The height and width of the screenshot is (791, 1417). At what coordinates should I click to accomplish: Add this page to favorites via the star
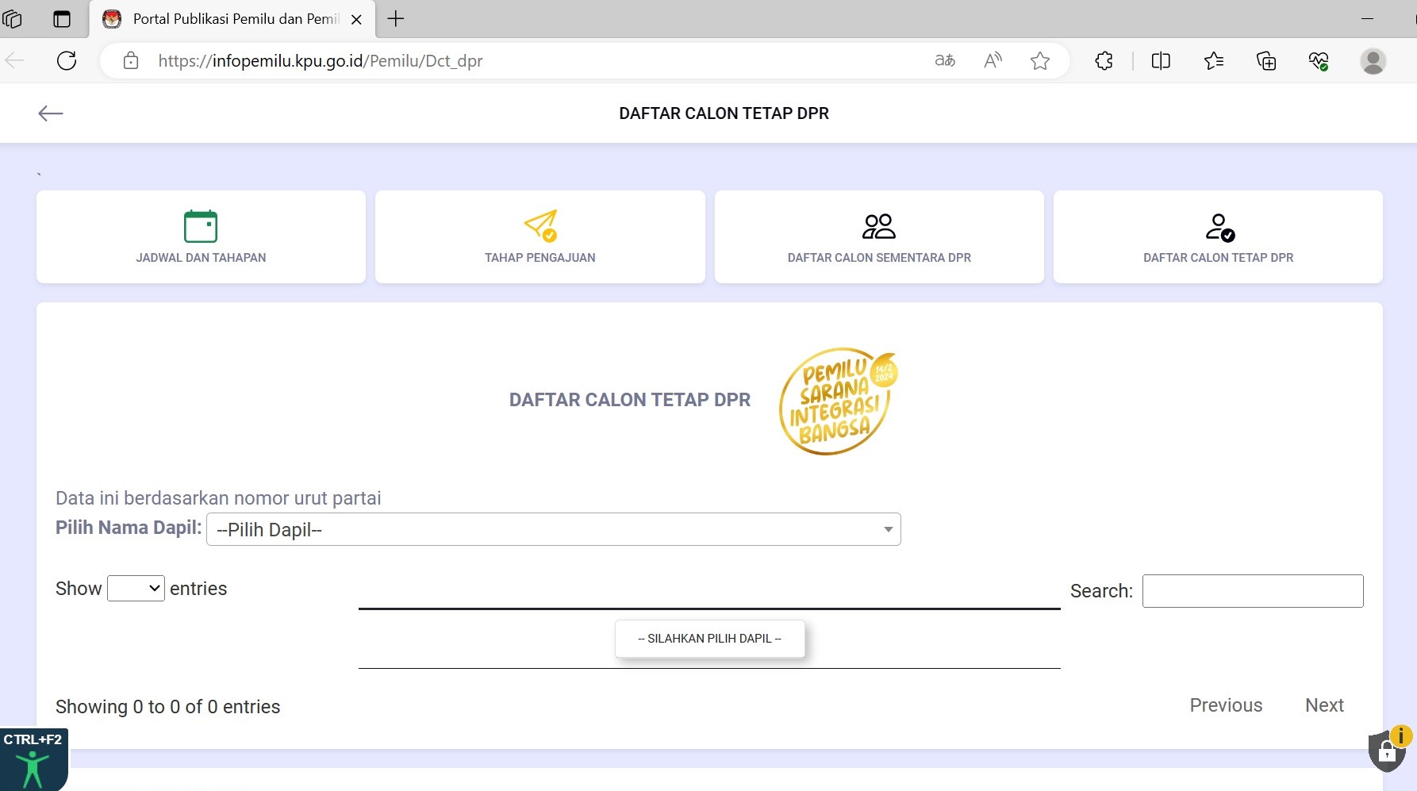click(1040, 60)
